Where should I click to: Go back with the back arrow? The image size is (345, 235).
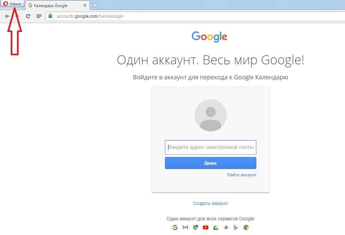pos(7,16)
